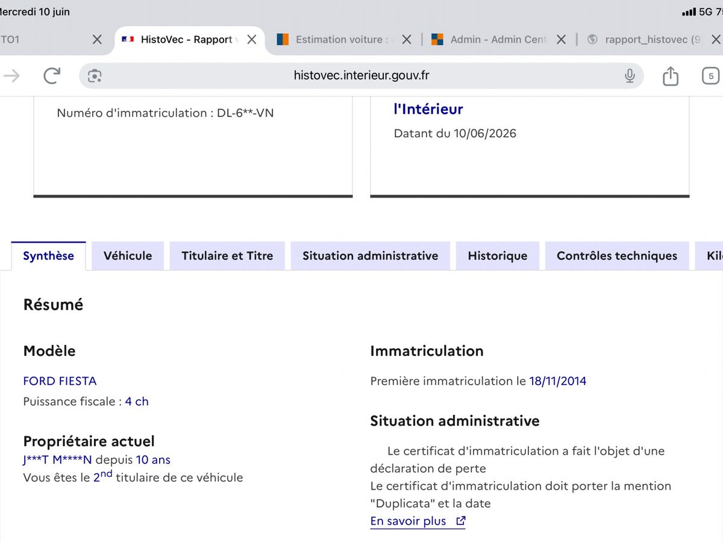This screenshot has width=723, height=542.
Task: Go forward with the arrow button
Action: click(11, 75)
